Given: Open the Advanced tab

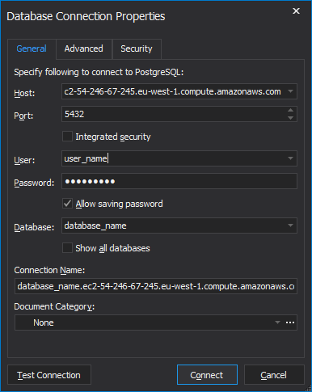Looking at the screenshot, I should pos(84,48).
